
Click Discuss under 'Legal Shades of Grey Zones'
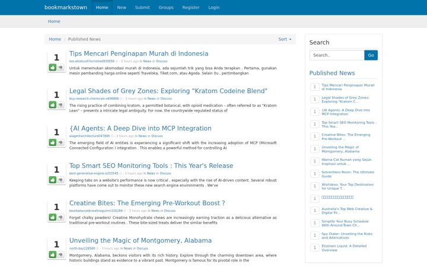(166, 98)
